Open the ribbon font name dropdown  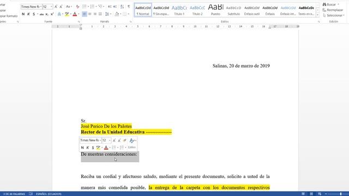coord(41,7)
